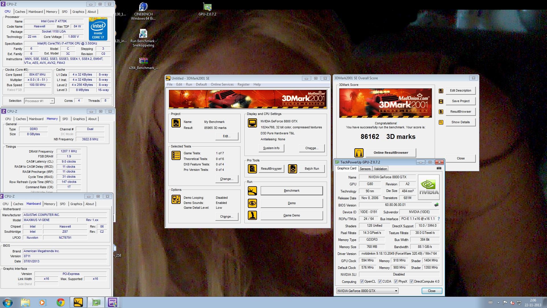Screen dimensions: 547x308
Task: Open the 3DMark2001 taskbar item
Action: coord(78,302)
